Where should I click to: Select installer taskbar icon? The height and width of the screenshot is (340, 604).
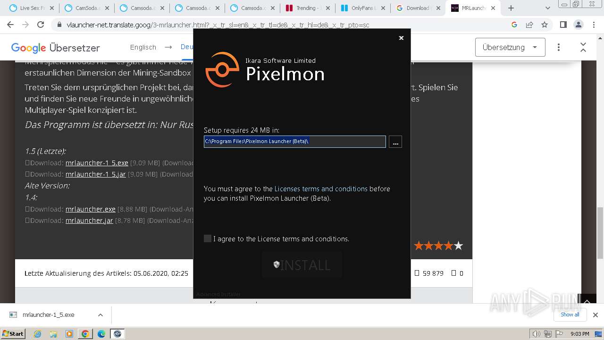coord(117,334)
